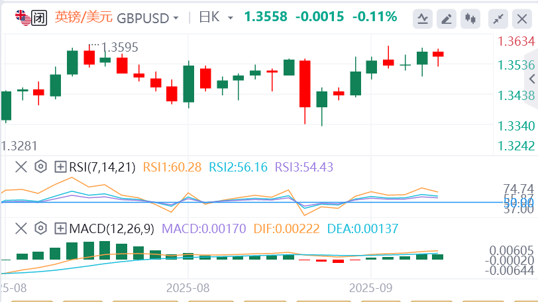
Task: Toggle the 闭 market status badge
Action: pos(39,17)
